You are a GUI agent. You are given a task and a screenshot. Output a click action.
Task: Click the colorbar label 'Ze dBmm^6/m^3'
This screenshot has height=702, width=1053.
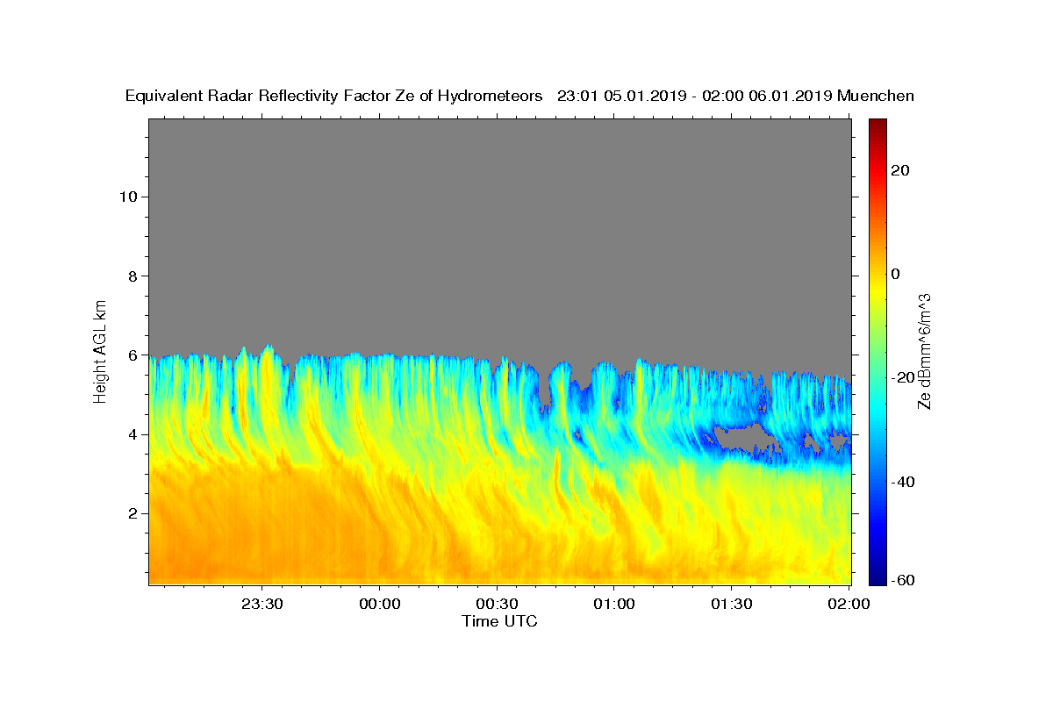924,350
